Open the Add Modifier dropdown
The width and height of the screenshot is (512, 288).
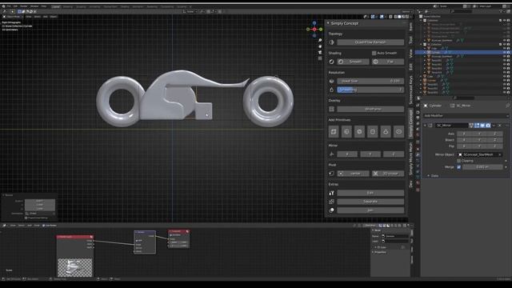(466, 115)
